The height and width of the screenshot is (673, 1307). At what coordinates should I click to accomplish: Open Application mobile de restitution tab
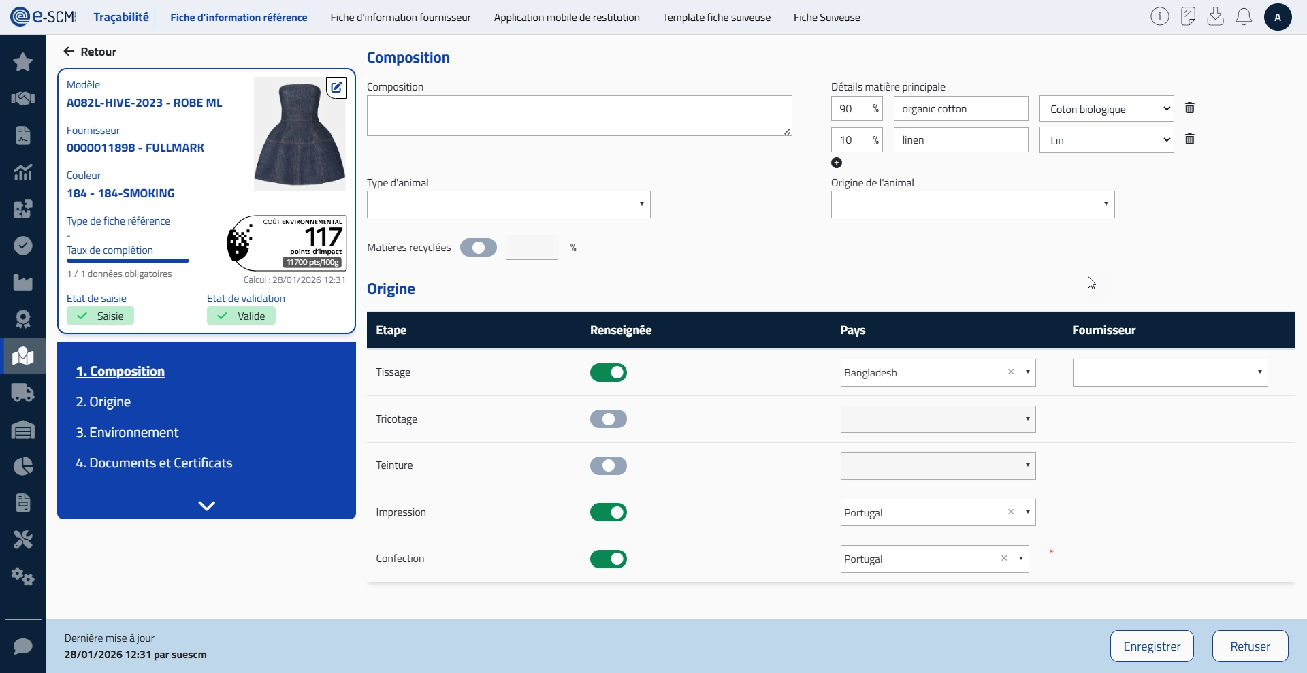pyautogui.click(x=567, y=17)
